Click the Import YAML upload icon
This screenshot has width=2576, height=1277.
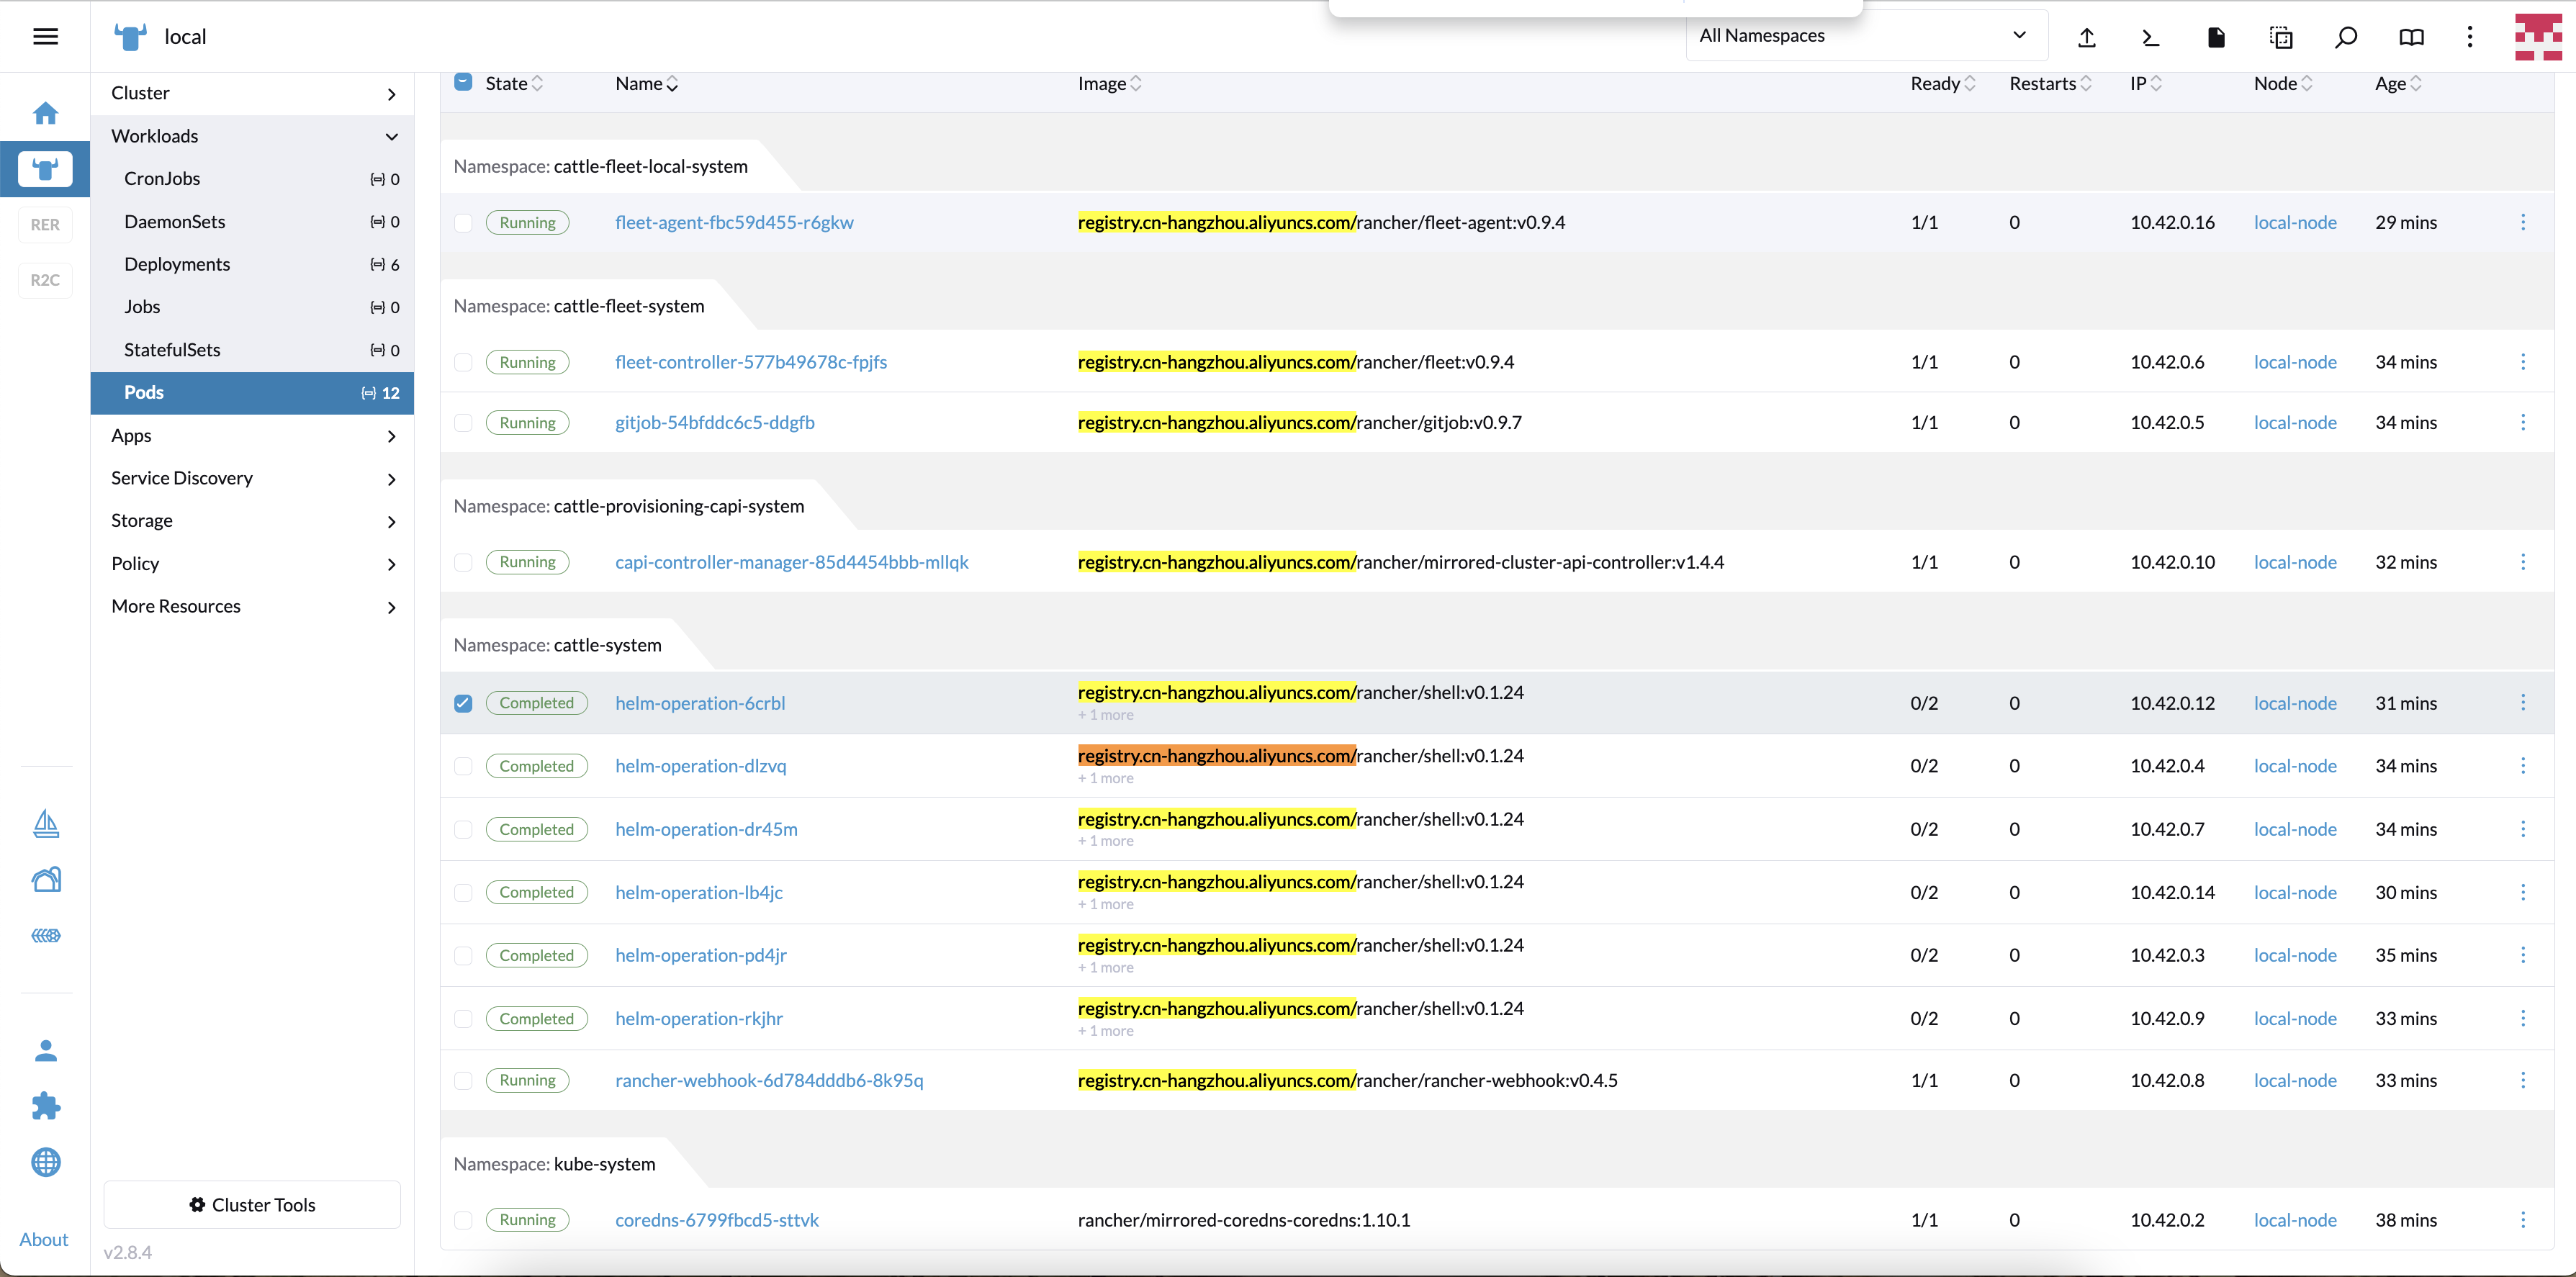click(x=2086, y=38)
